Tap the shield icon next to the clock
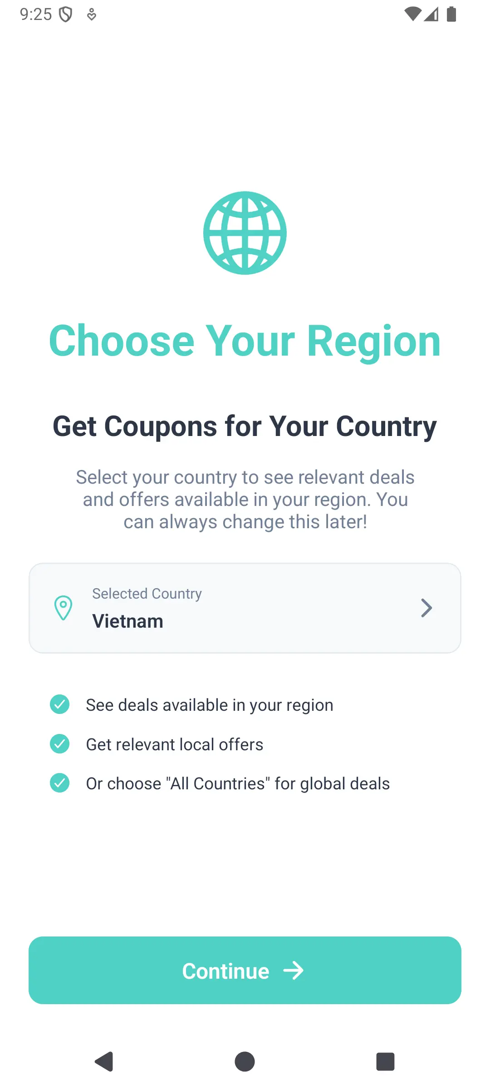 coord(66,15)
